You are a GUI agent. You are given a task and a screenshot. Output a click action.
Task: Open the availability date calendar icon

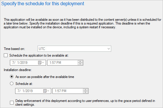click(40, 63)
